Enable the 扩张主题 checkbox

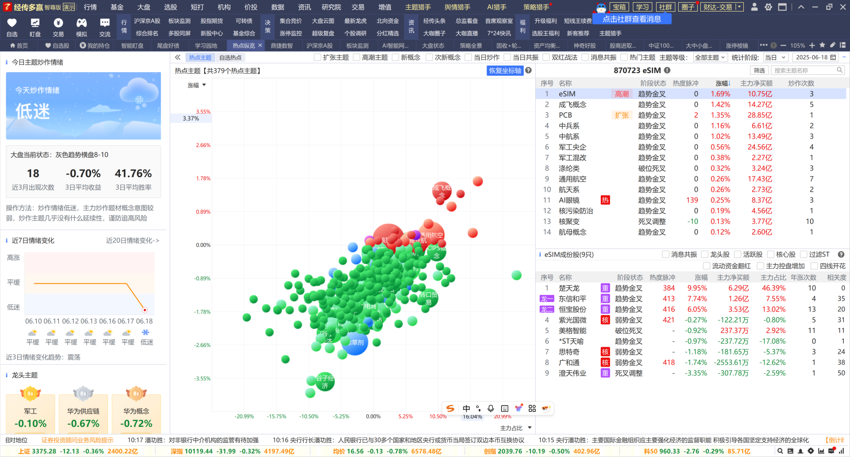(317, 57)
